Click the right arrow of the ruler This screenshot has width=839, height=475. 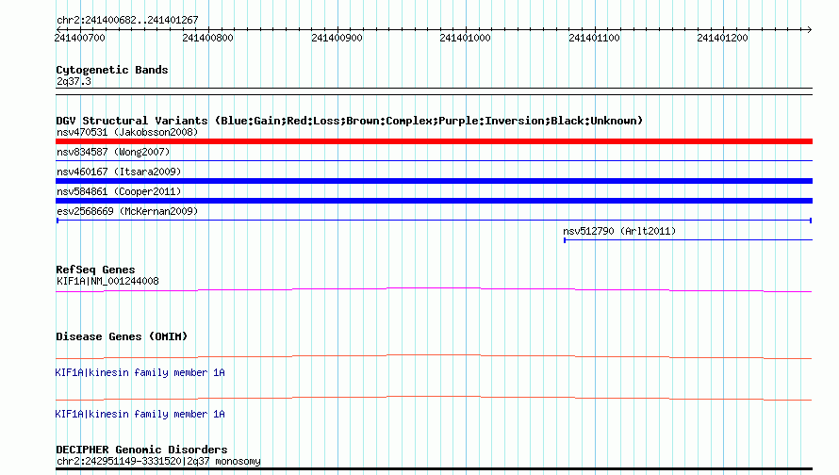pos(809,29)
